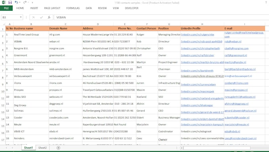Screen dimensions: 269x152
Task: Cancel the formula bar entry with X
Action: pyautogui.click(x=34, y=17)
